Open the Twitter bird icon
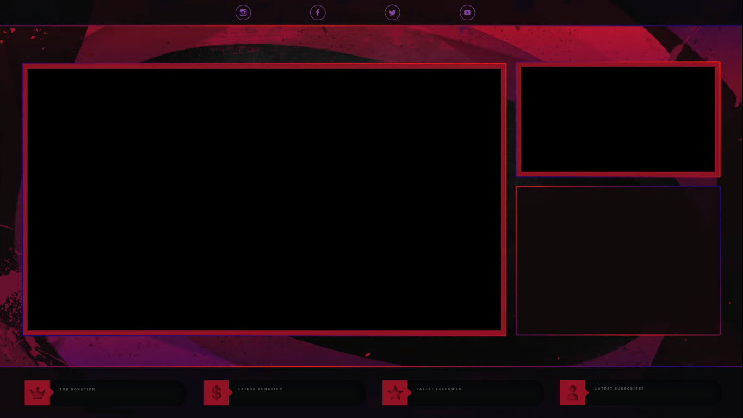Image resolution: width=743 pixels, height=418 pixels. [x=392, y=13]
